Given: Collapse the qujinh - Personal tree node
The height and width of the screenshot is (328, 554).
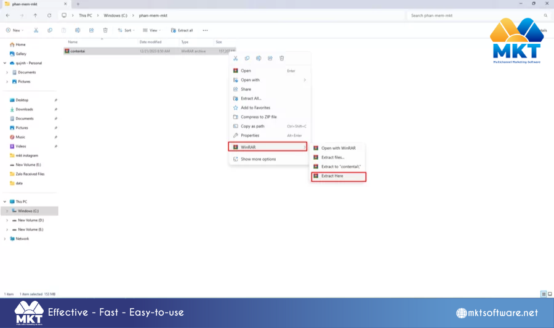Looking at the screenshot, I should pyautogui.click(x=5, y=63).
